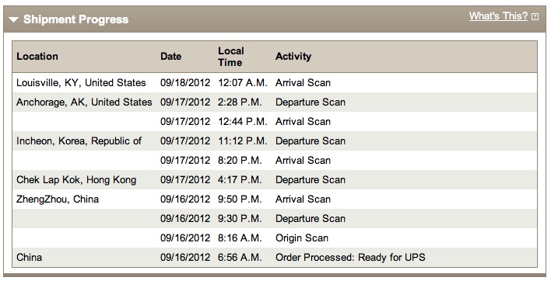Select the Activity column header
The height and width of the screenshot is (281, 551).
(x=293, y=57)
